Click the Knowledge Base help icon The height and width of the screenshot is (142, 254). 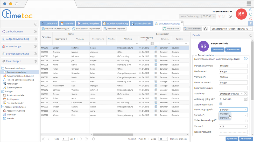tap(246, 59)
